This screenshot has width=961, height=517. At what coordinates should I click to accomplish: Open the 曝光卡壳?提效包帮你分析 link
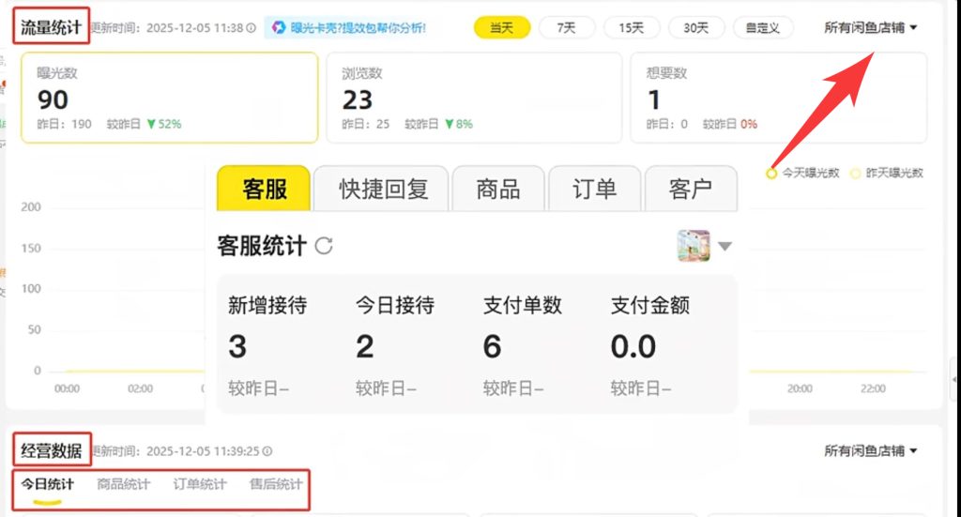coord(358,27)
